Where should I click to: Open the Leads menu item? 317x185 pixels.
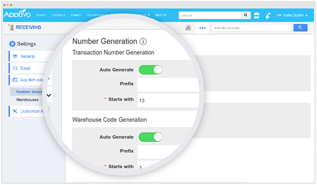pyautogui.click(x=41, y=15)
